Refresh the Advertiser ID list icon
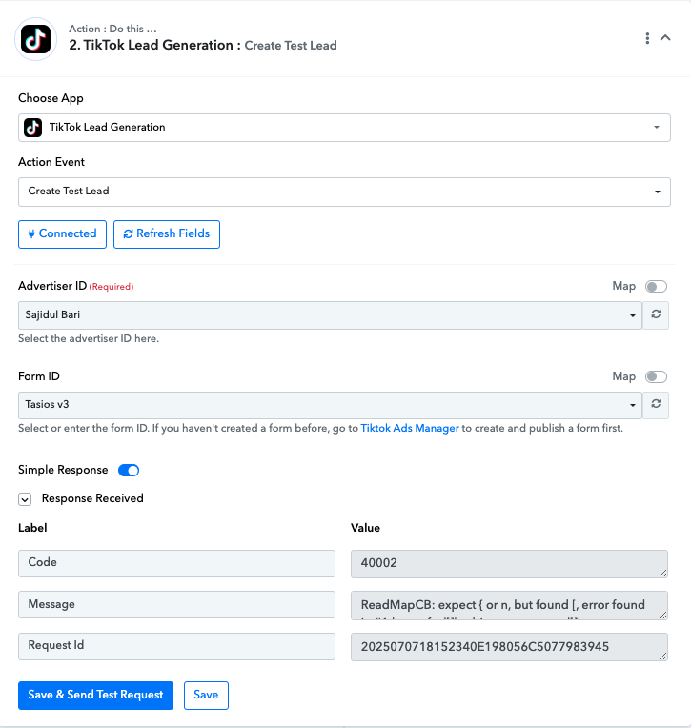The width and height of the screenshot is (691, 728). click(x=656, y=314)
